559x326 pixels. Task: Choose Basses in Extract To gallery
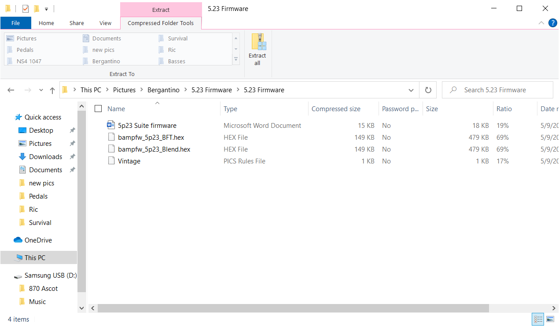coord(177,61)
